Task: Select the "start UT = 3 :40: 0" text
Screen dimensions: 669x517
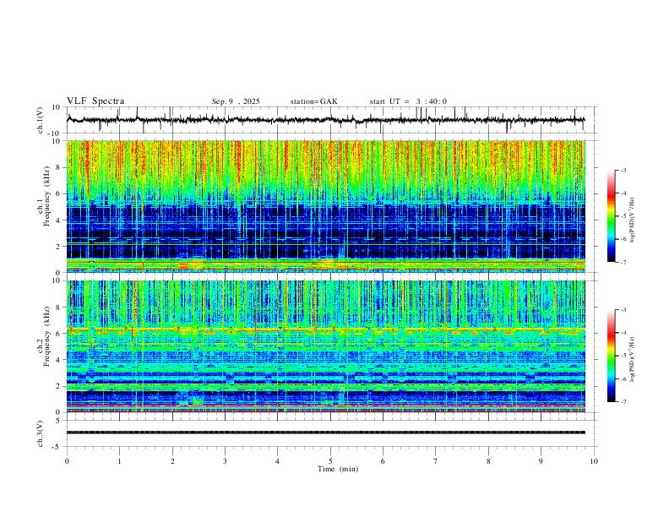Action: coord(408,101)
